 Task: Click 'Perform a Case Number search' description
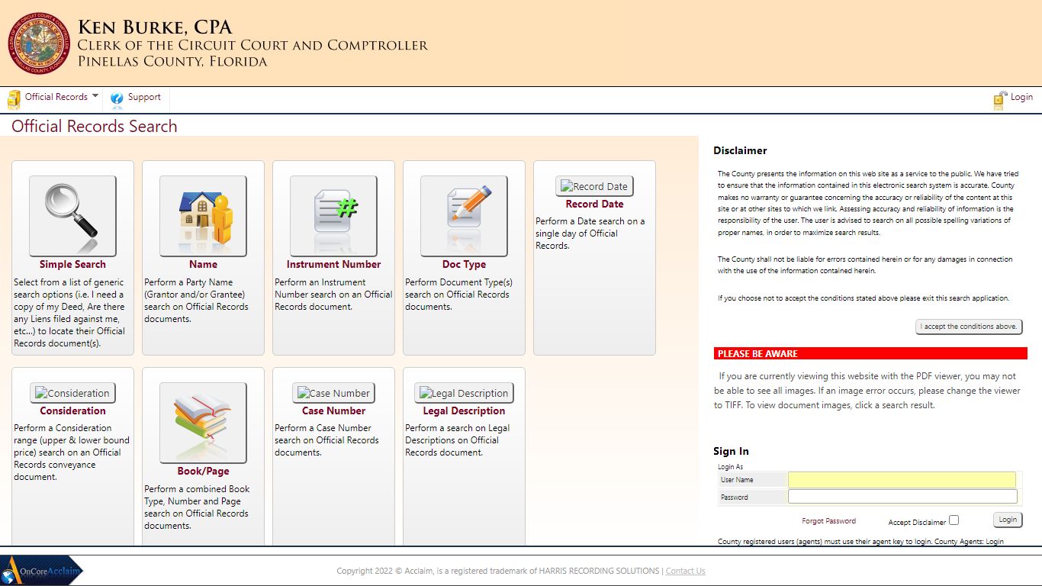click(326, 440)
